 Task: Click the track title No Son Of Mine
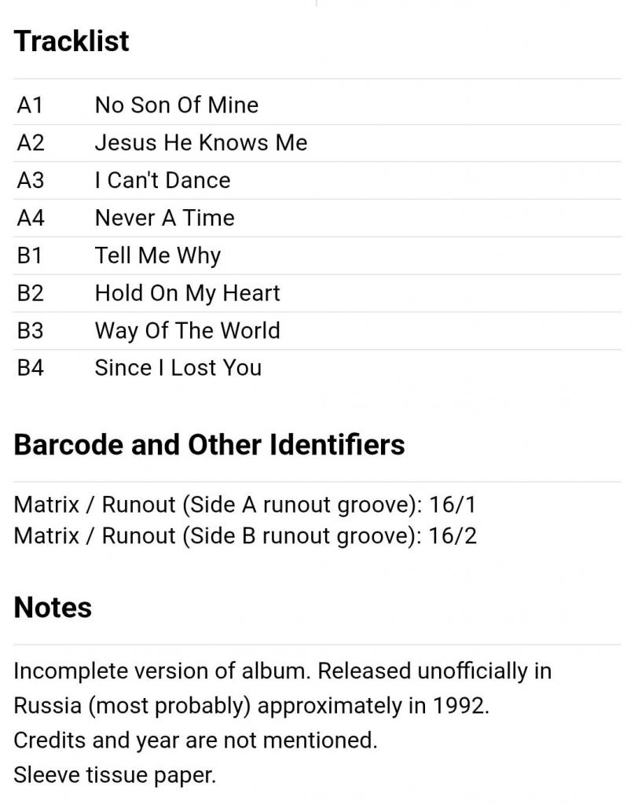[x=176, y=105]
